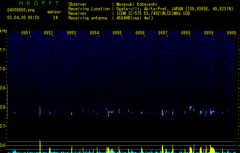Image resolution: width=240 pixels, height=153 pixels.
Task: Click the 'Receiver' field label
Action: point(77,13)
